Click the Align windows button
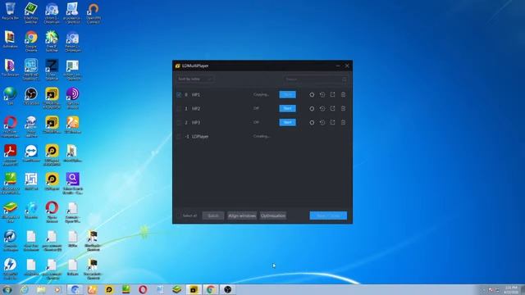This screenshot has width=525, height=295. [242, 216]
